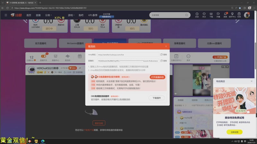Image resolution: width=257 pixels, height=144 pixels.
Task: Switch to Mr.Gemini直播间 tab
Action: [x=75, y=43]
